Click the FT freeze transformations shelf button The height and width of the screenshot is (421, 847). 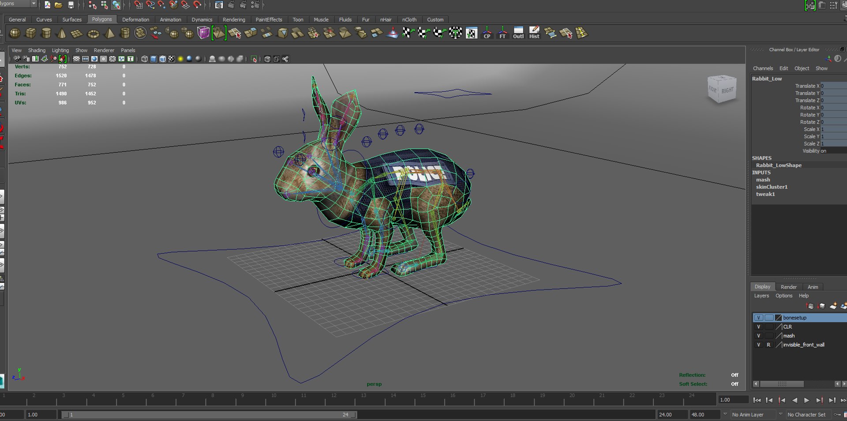pyautogui.click(x=502, y=33)
